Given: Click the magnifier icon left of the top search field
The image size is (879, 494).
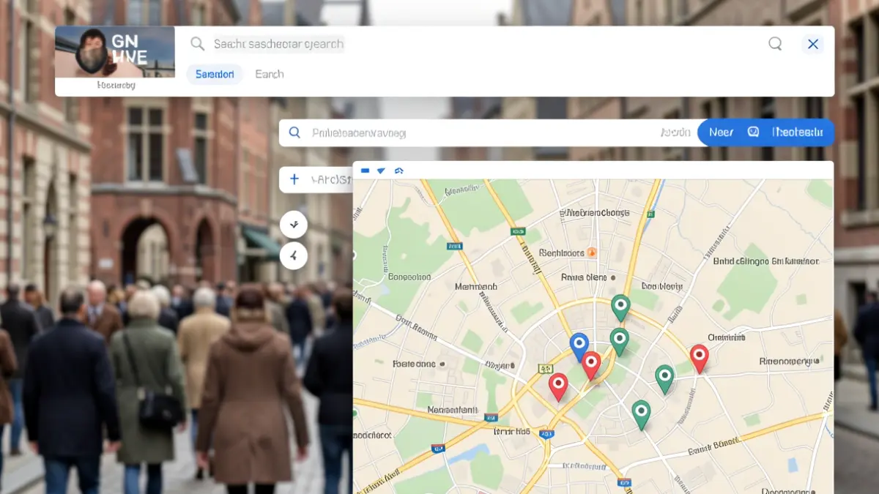Looking at the screenshot, I should pos(197,44).
